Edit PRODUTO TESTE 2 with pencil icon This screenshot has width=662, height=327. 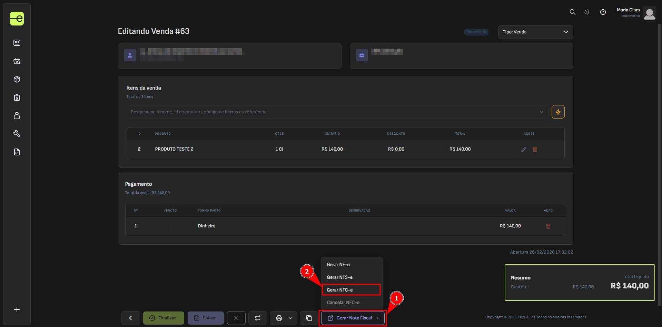point(524,149)
